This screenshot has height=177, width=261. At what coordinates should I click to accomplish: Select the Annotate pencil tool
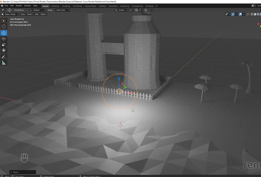(x=4, y=57)
